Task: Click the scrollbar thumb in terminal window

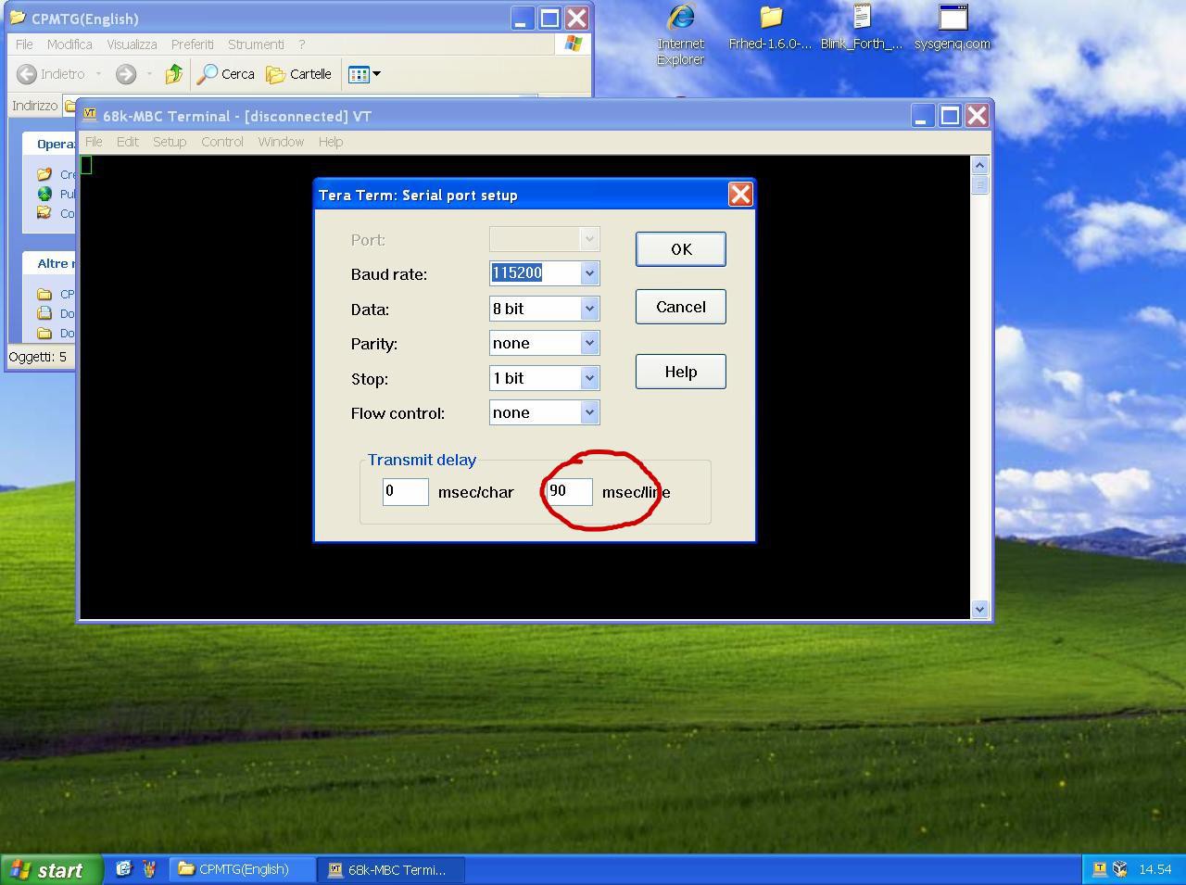Action: pyautogui.click(x=979, y=184)
